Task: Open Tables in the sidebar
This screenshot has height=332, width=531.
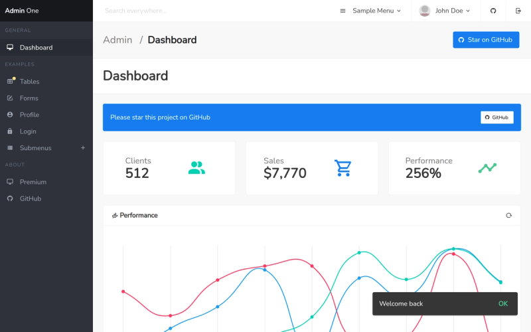Action: [x=46, y=81]
